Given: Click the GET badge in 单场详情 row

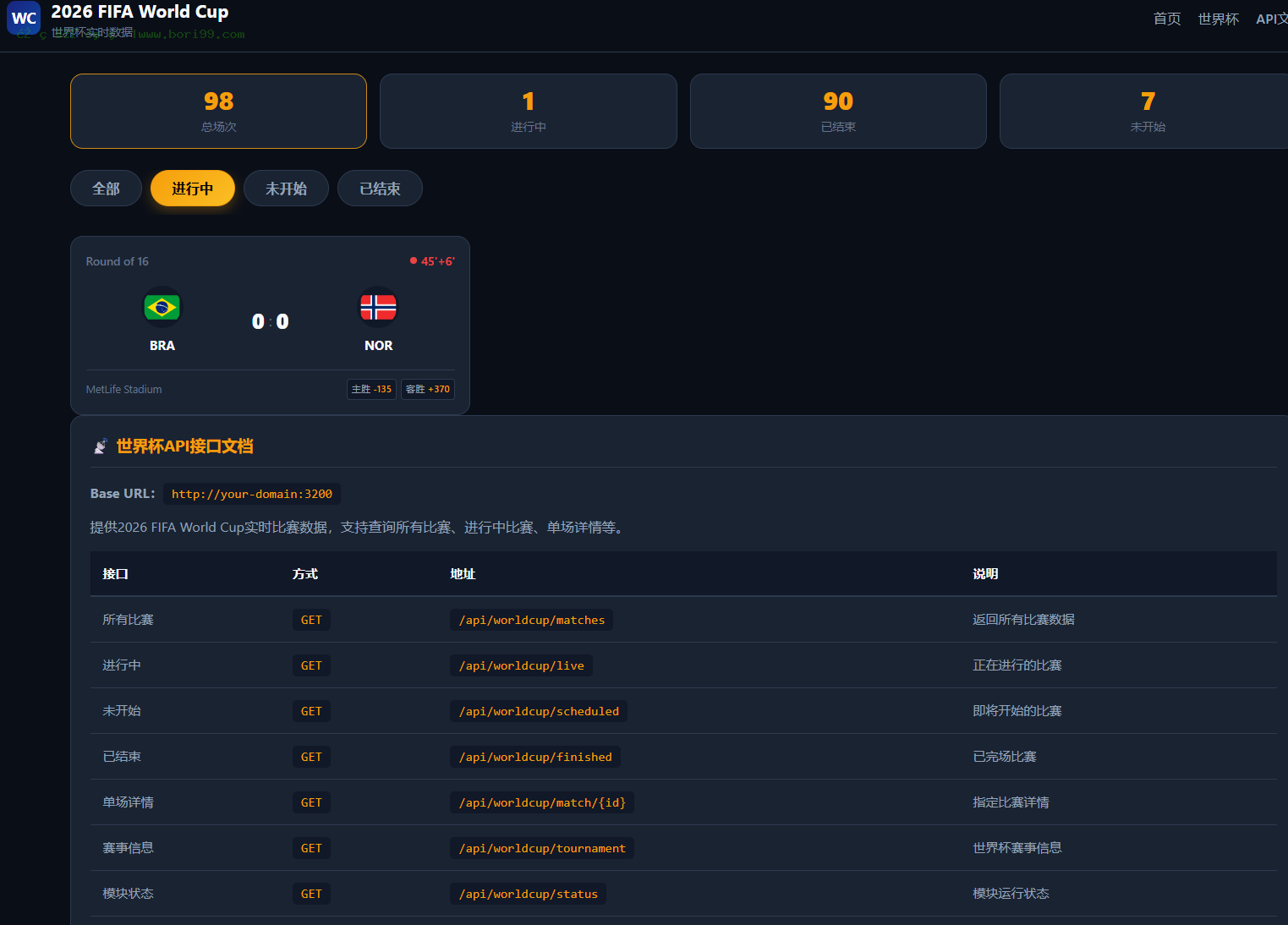Looking at the screenshot, I should pyautogui.click(x=311, y=802).
